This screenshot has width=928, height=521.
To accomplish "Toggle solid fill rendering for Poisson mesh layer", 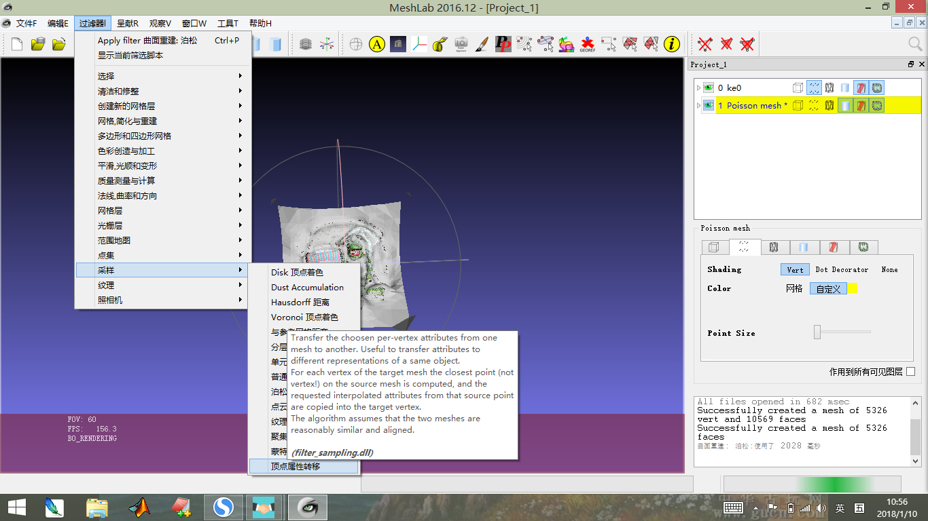I will pyautogui.click(x=845, y=105).
